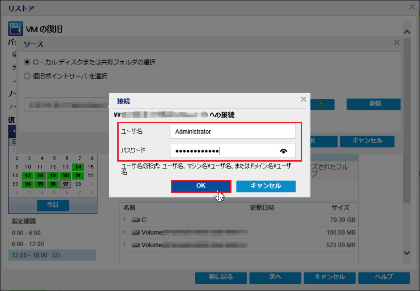Select calendar date 18
This screenshot has height=291, width=420.
tap(40, 175)
